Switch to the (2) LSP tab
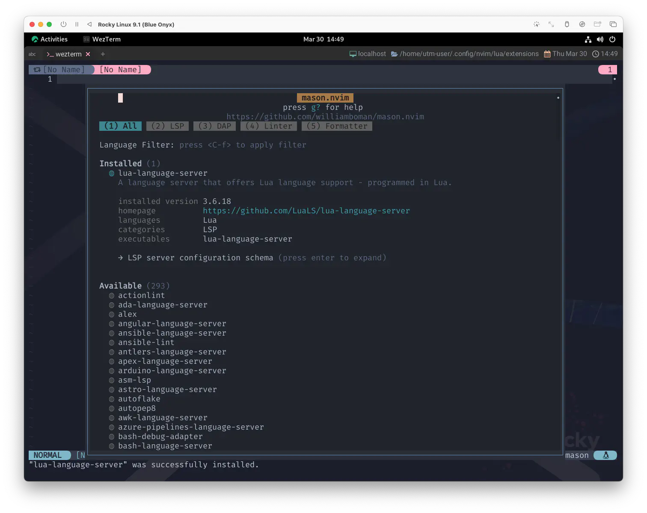 (x=168, y=126)
